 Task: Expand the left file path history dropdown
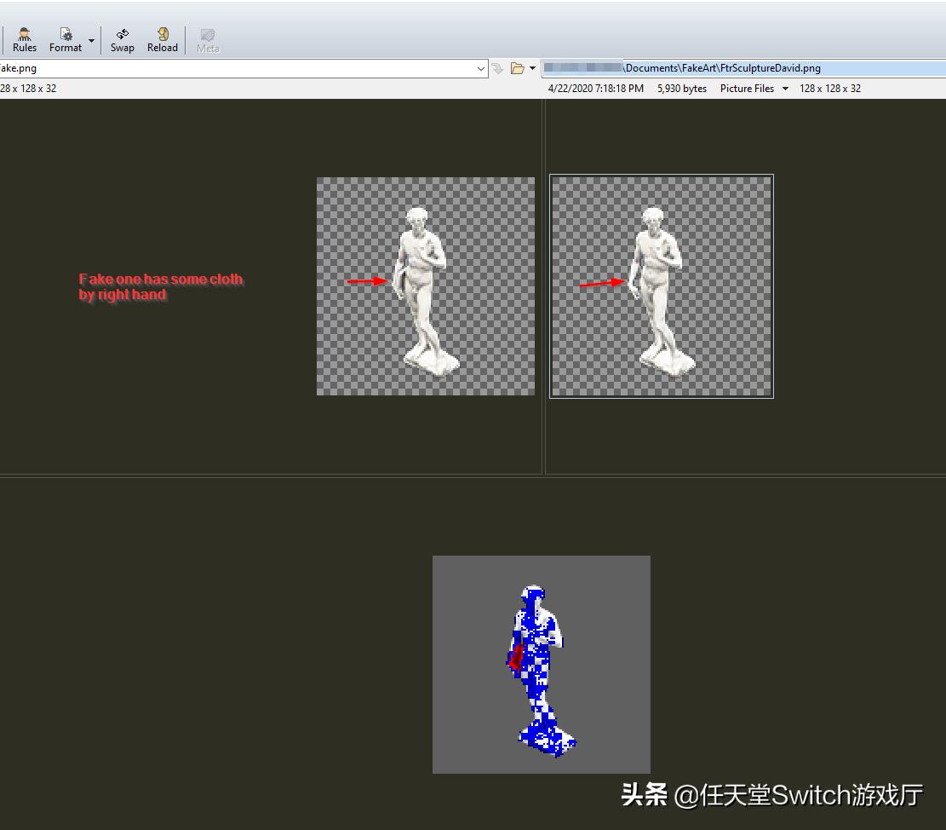[481, 68]
